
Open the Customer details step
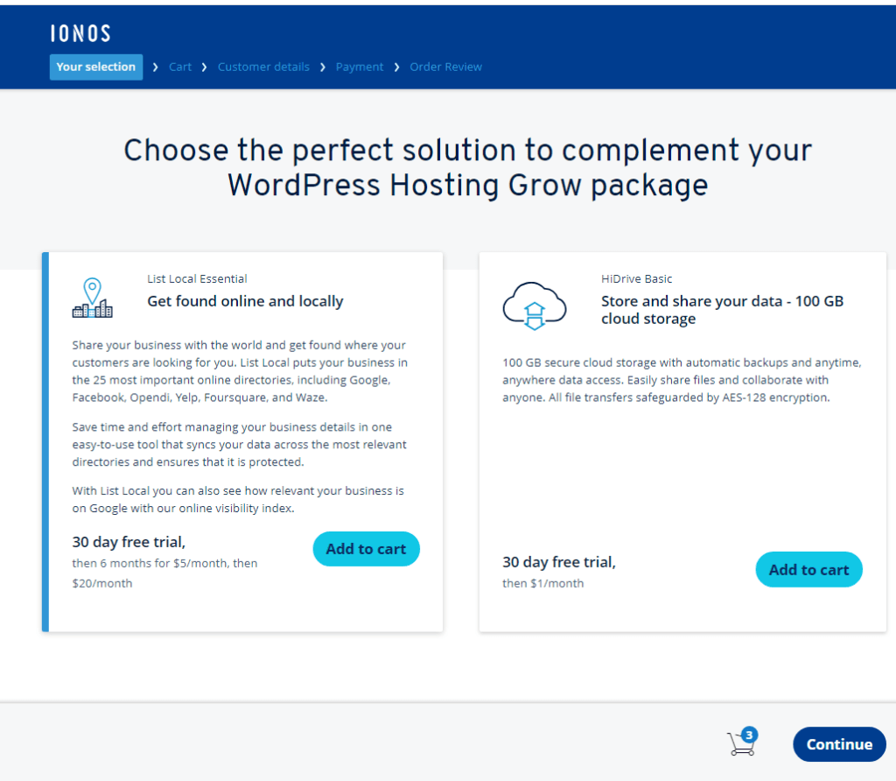263,67
